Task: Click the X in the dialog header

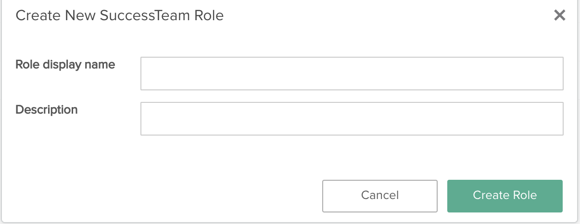Action: pos(559,15)
